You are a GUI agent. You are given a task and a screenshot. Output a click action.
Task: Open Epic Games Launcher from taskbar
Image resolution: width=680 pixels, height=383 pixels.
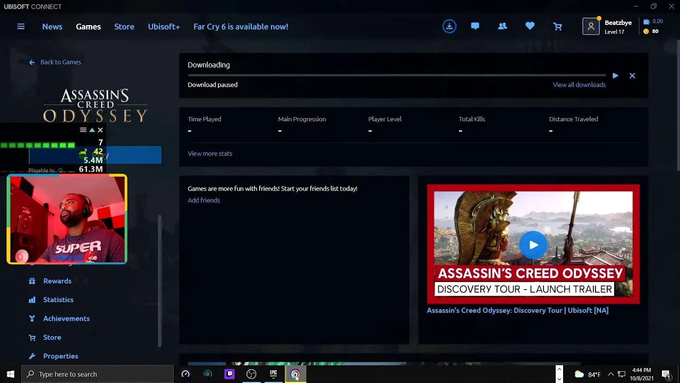pos(273,374)
